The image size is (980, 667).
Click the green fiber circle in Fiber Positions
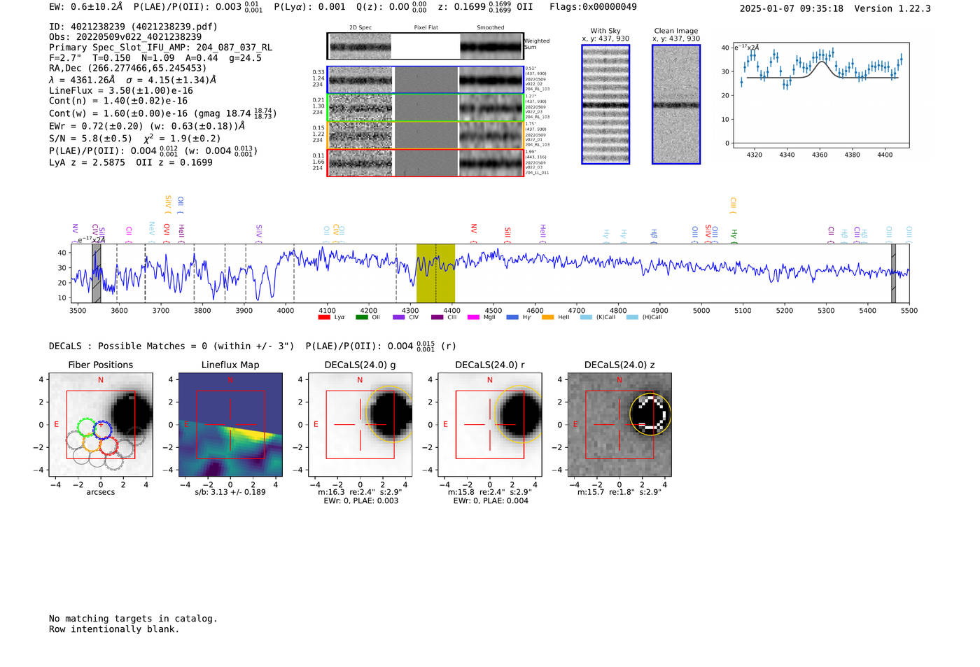click(x=86, y=428)
